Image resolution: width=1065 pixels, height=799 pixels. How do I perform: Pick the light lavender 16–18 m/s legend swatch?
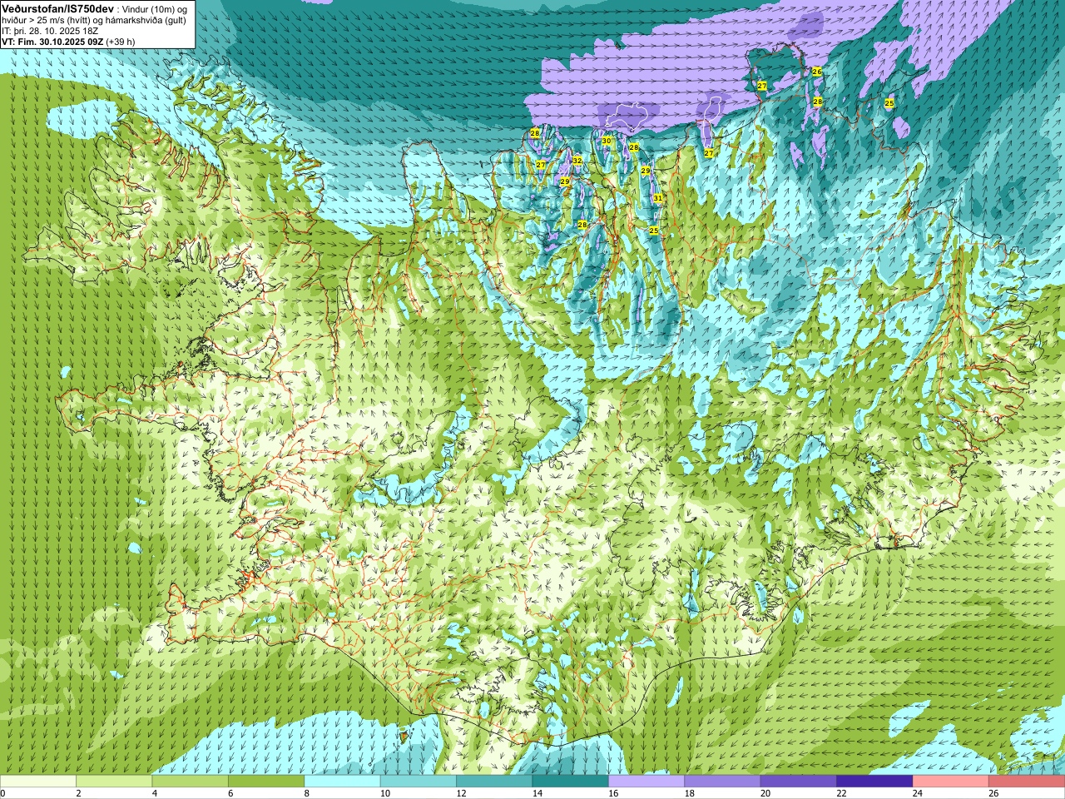pos(646,781)
